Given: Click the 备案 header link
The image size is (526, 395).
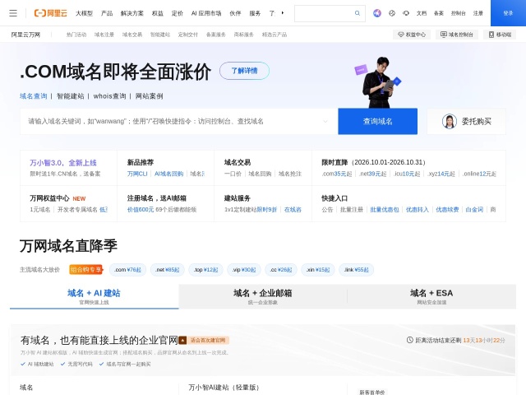Looking at the screenshot, I should pyautogui.click(x=438, y=13).
